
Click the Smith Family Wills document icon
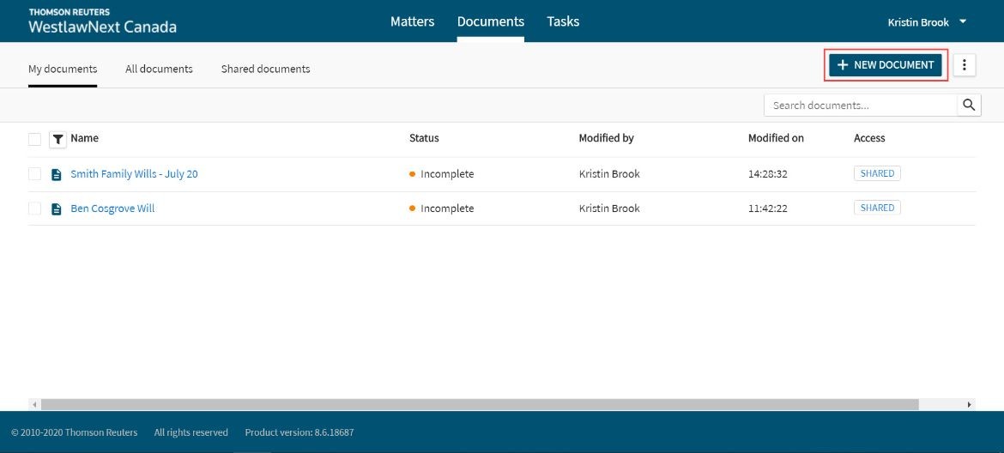pos(57,174)
